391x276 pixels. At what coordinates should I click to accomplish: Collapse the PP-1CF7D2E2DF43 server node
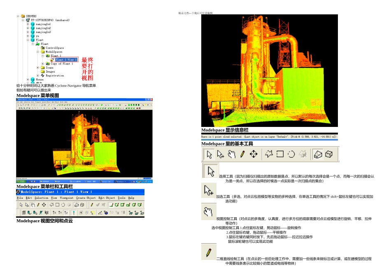point(23,20)
